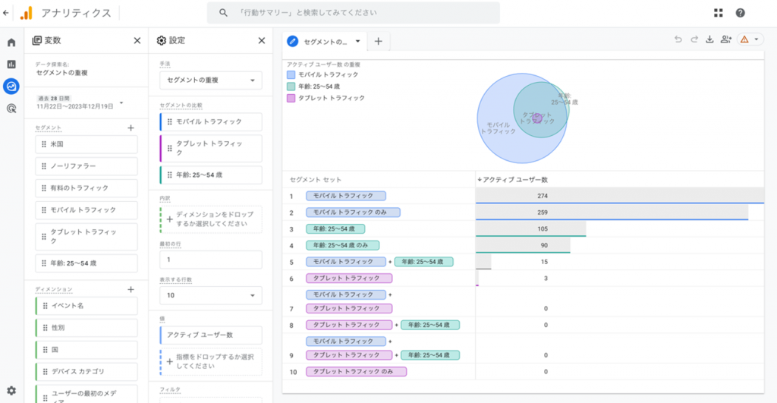
Task: Select the セグメントの重複 tab
Action: [x=325, y=42]
